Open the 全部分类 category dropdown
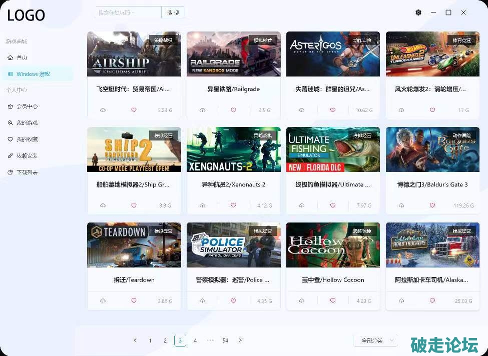The image size is (488, 356). coord(375,340)
